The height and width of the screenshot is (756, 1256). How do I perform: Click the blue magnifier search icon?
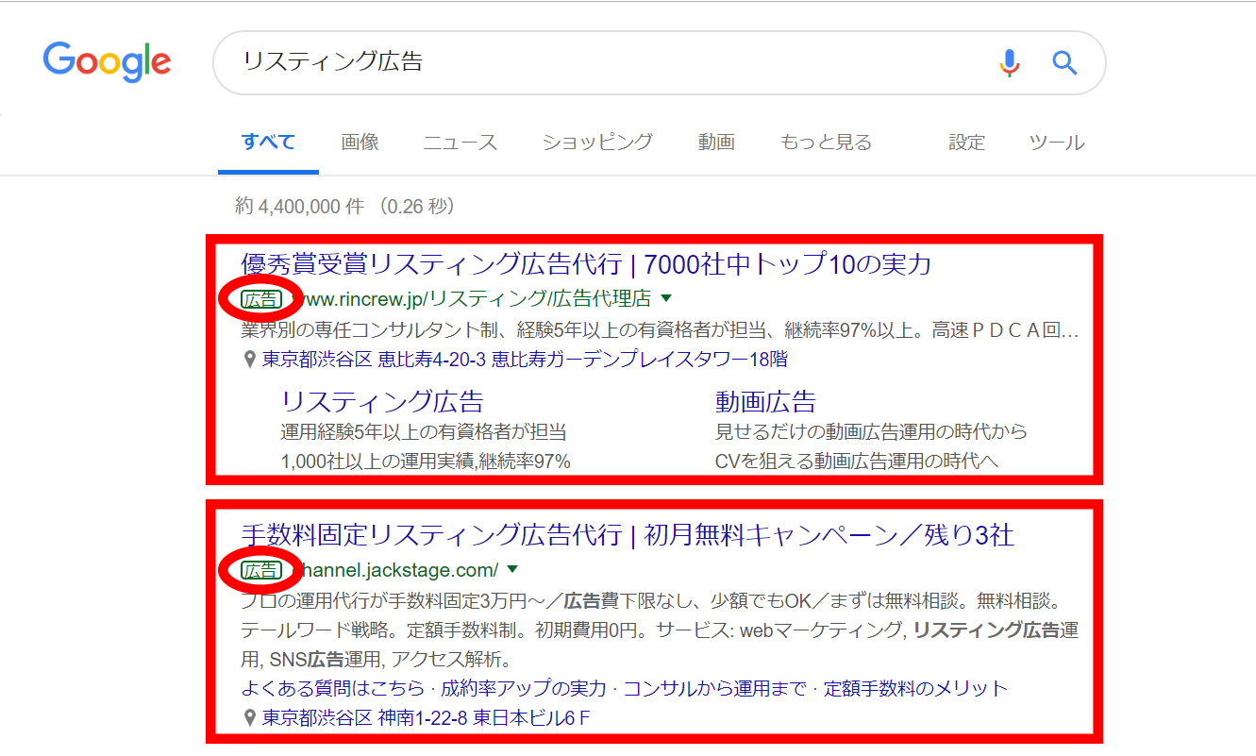1064,63
